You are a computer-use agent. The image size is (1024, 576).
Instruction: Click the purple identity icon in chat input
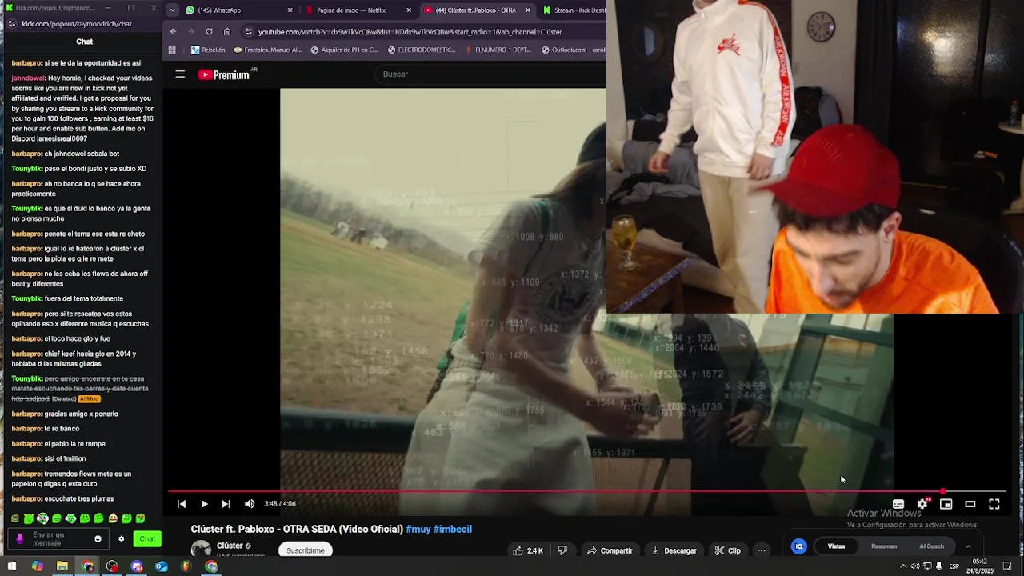coord(20,539)
